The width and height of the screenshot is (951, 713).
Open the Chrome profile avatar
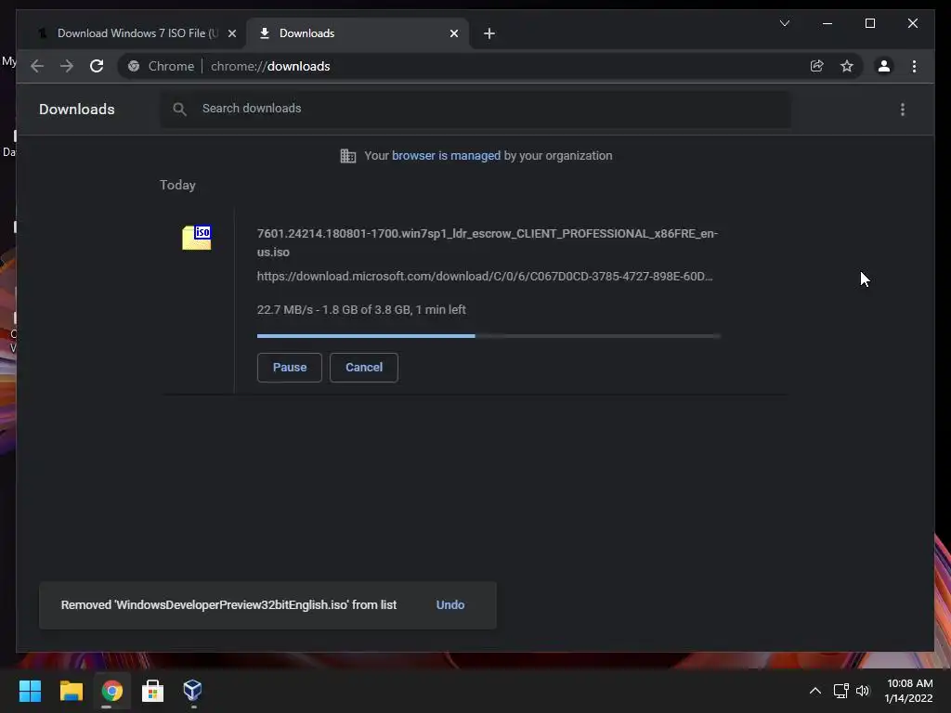pyautogui.click(x=884, y=66)
